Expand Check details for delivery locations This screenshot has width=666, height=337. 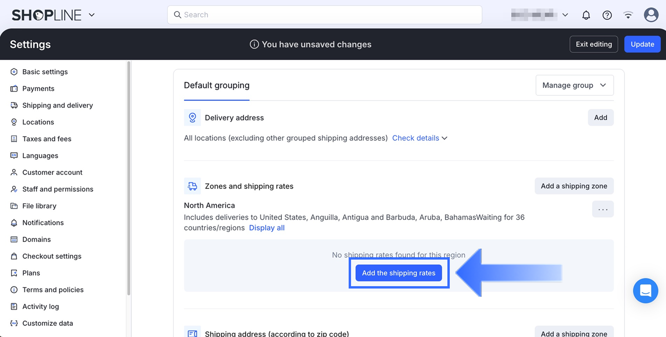pos(420,138)
